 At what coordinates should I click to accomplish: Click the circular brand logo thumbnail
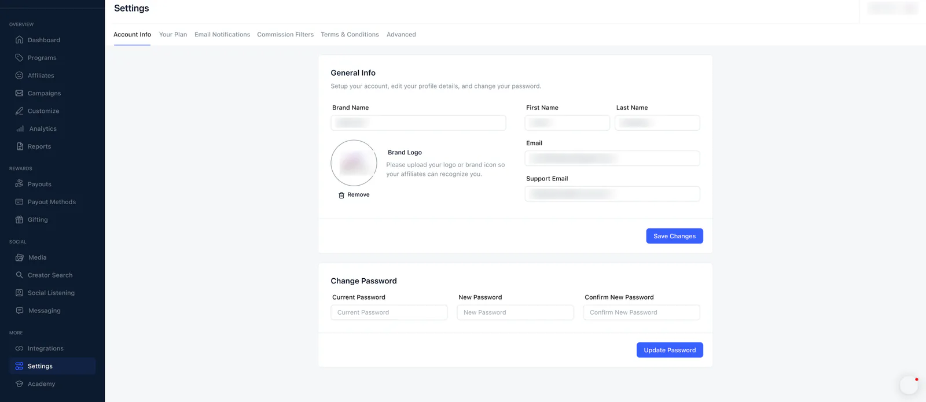pos(354,163)
